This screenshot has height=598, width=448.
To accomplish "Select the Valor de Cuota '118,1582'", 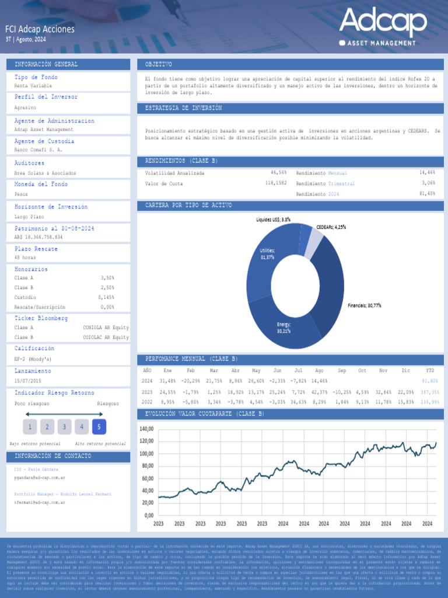I will [276, 183].
